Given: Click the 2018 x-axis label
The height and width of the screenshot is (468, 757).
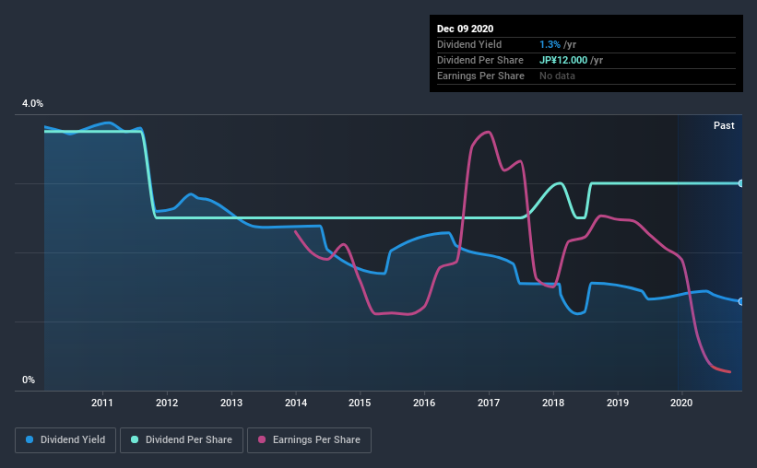Looking at the screenshot, I should click(553, 403).
